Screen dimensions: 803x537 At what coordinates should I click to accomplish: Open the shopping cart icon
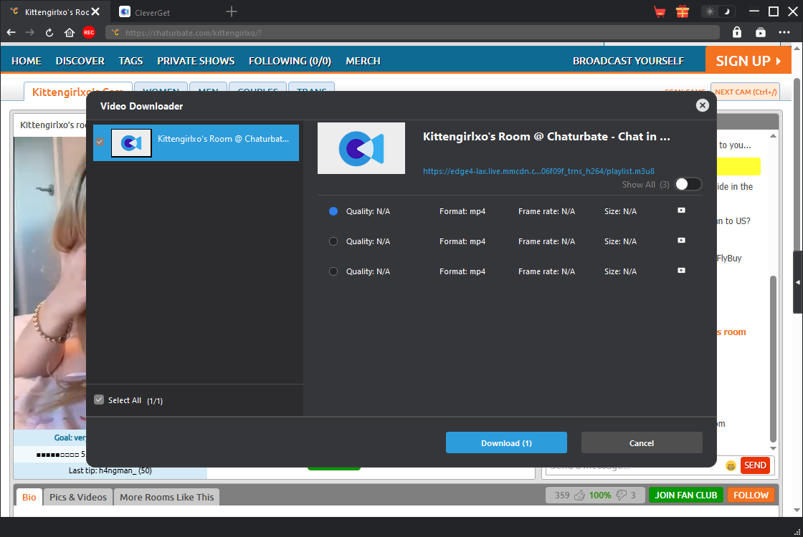pos(660,11)
